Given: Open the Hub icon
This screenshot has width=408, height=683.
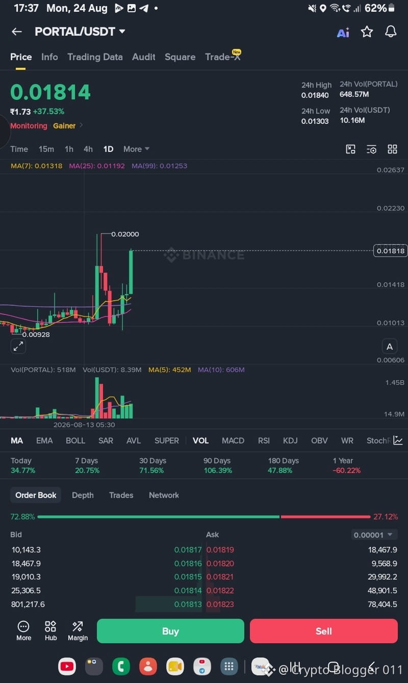Looking at the screenshot, I should click(50, 631).
